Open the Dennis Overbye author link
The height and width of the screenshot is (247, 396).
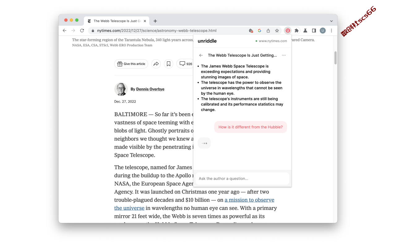point(150,89)
